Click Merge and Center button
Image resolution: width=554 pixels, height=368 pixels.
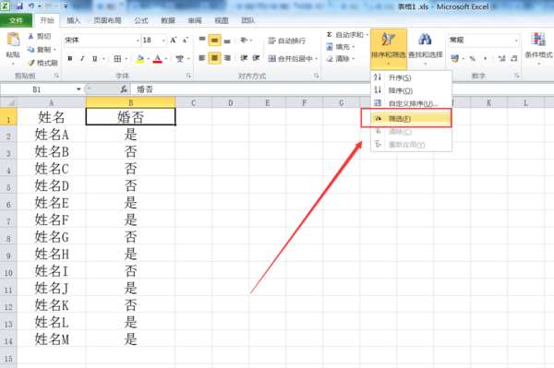pos(292,59)
